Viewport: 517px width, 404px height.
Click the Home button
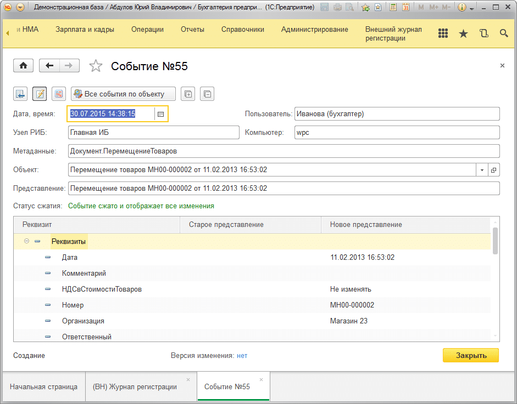[23, 66]
